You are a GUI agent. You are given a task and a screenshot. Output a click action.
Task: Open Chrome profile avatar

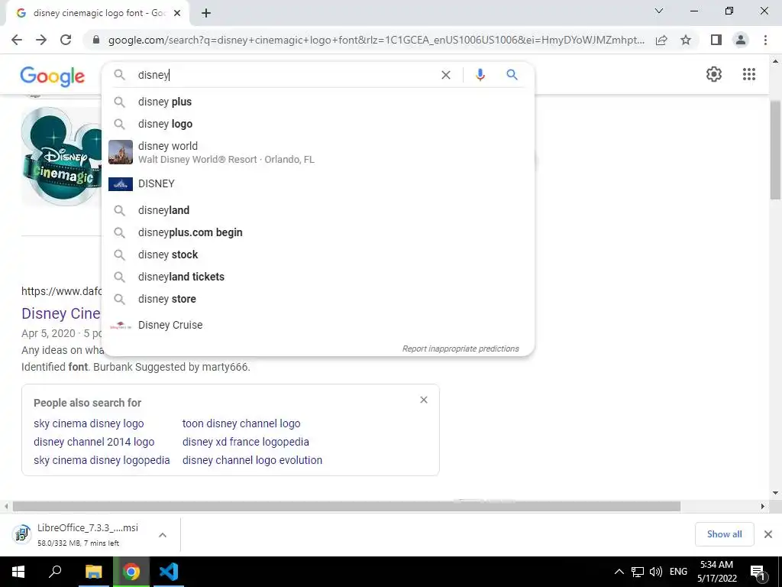[741, 40]
